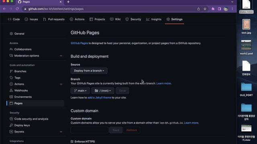The height and width of the screenshot is (144, 257).
Task: Click the Secrets asterisk icon
Action: click(11, 132)
